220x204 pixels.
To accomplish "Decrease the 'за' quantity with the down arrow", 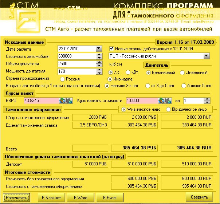I will pyautogui.click(x=207, y=102).
